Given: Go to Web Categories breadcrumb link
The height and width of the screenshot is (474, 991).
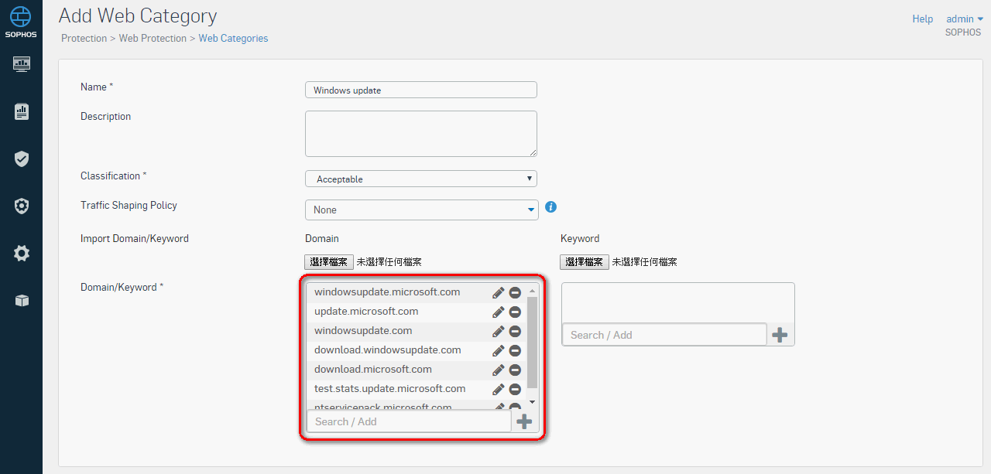Looking at the screenshot, I should 234,38.
